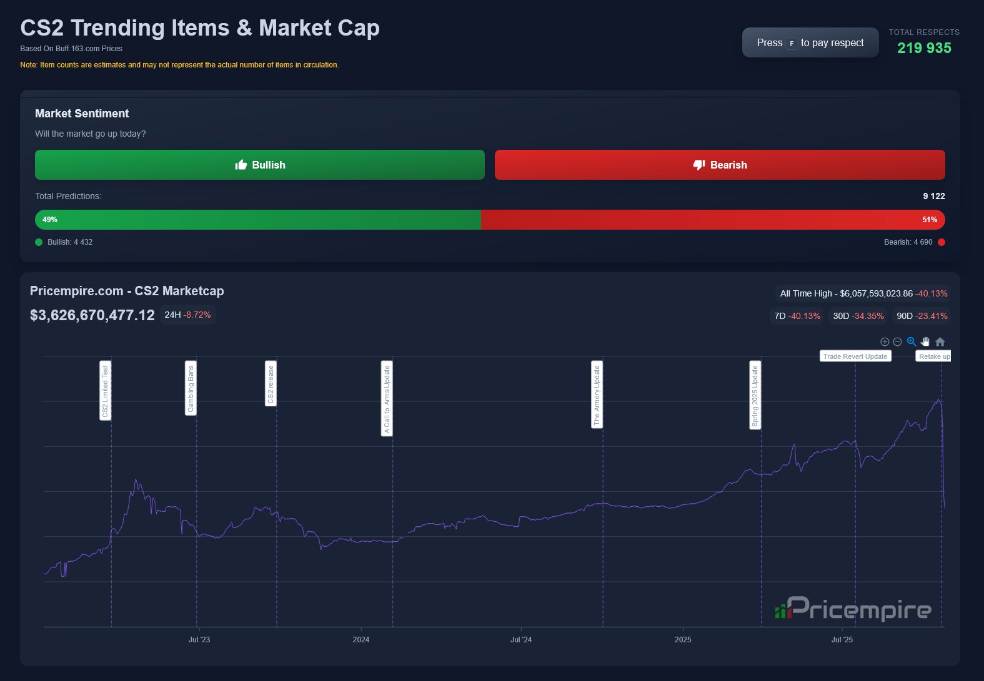This screenshot has width=984, height=681.
Task: Click the chart zoom in plus icon
Action: click(x=885, y=341)
